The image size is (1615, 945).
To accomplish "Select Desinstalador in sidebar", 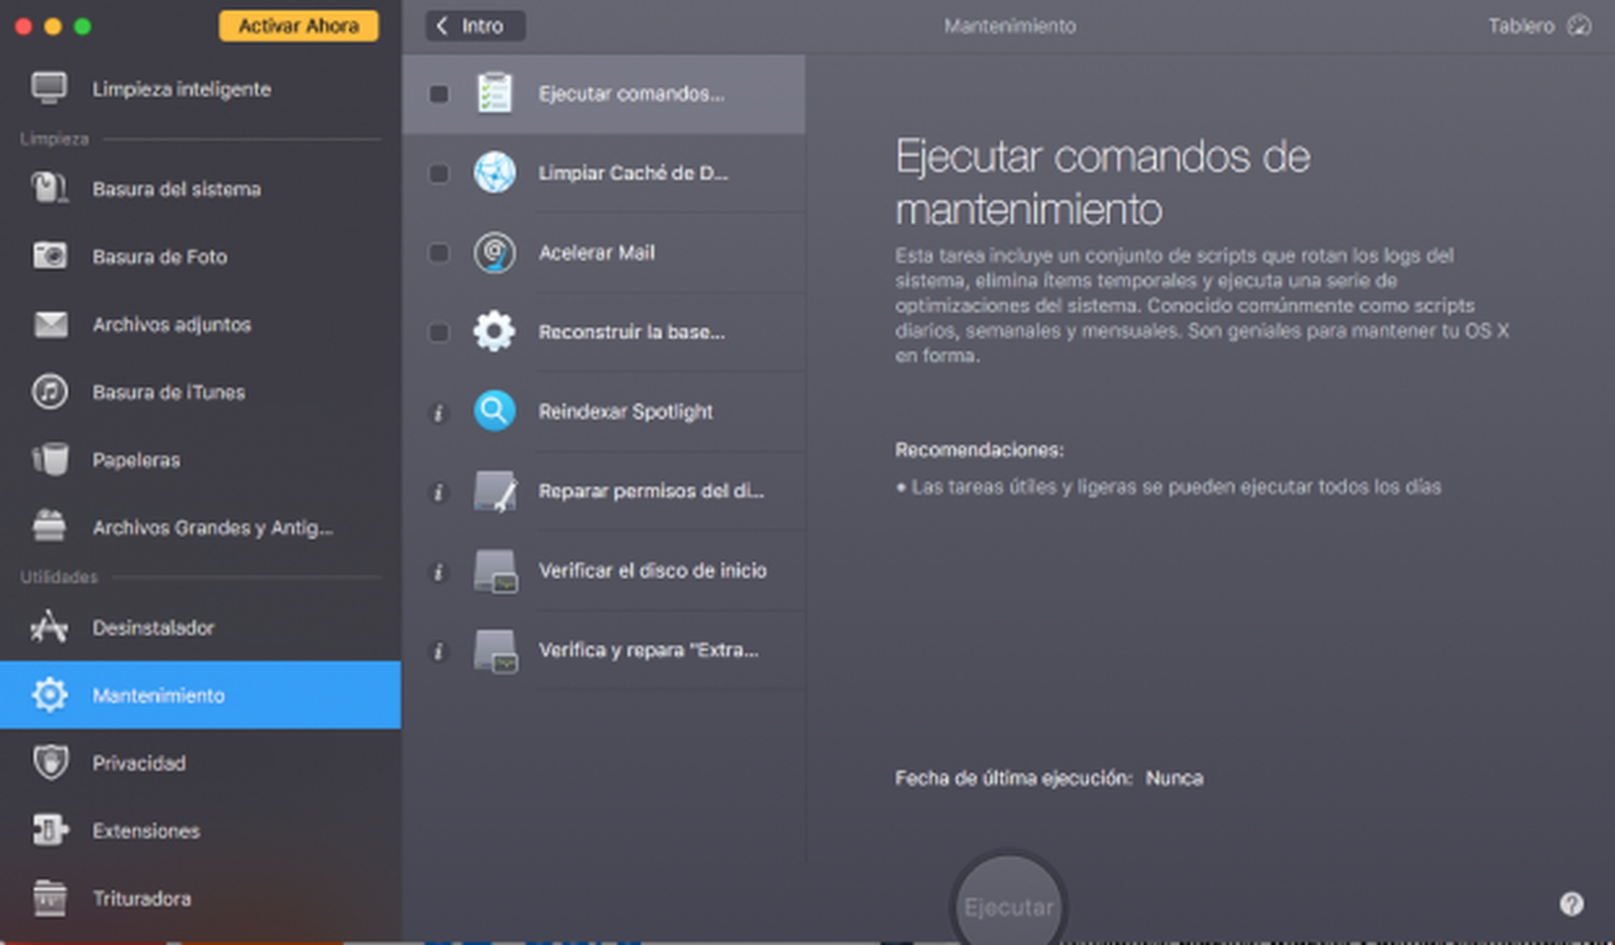I will (x=201, y=627).
